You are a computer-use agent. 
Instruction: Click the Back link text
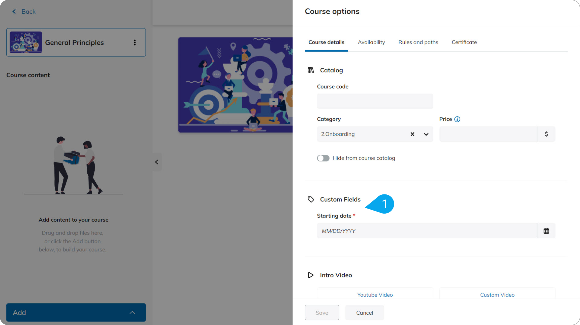point(28,12)
